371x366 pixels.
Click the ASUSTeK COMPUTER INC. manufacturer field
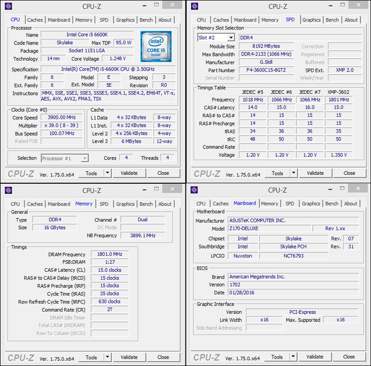[293, 220]
